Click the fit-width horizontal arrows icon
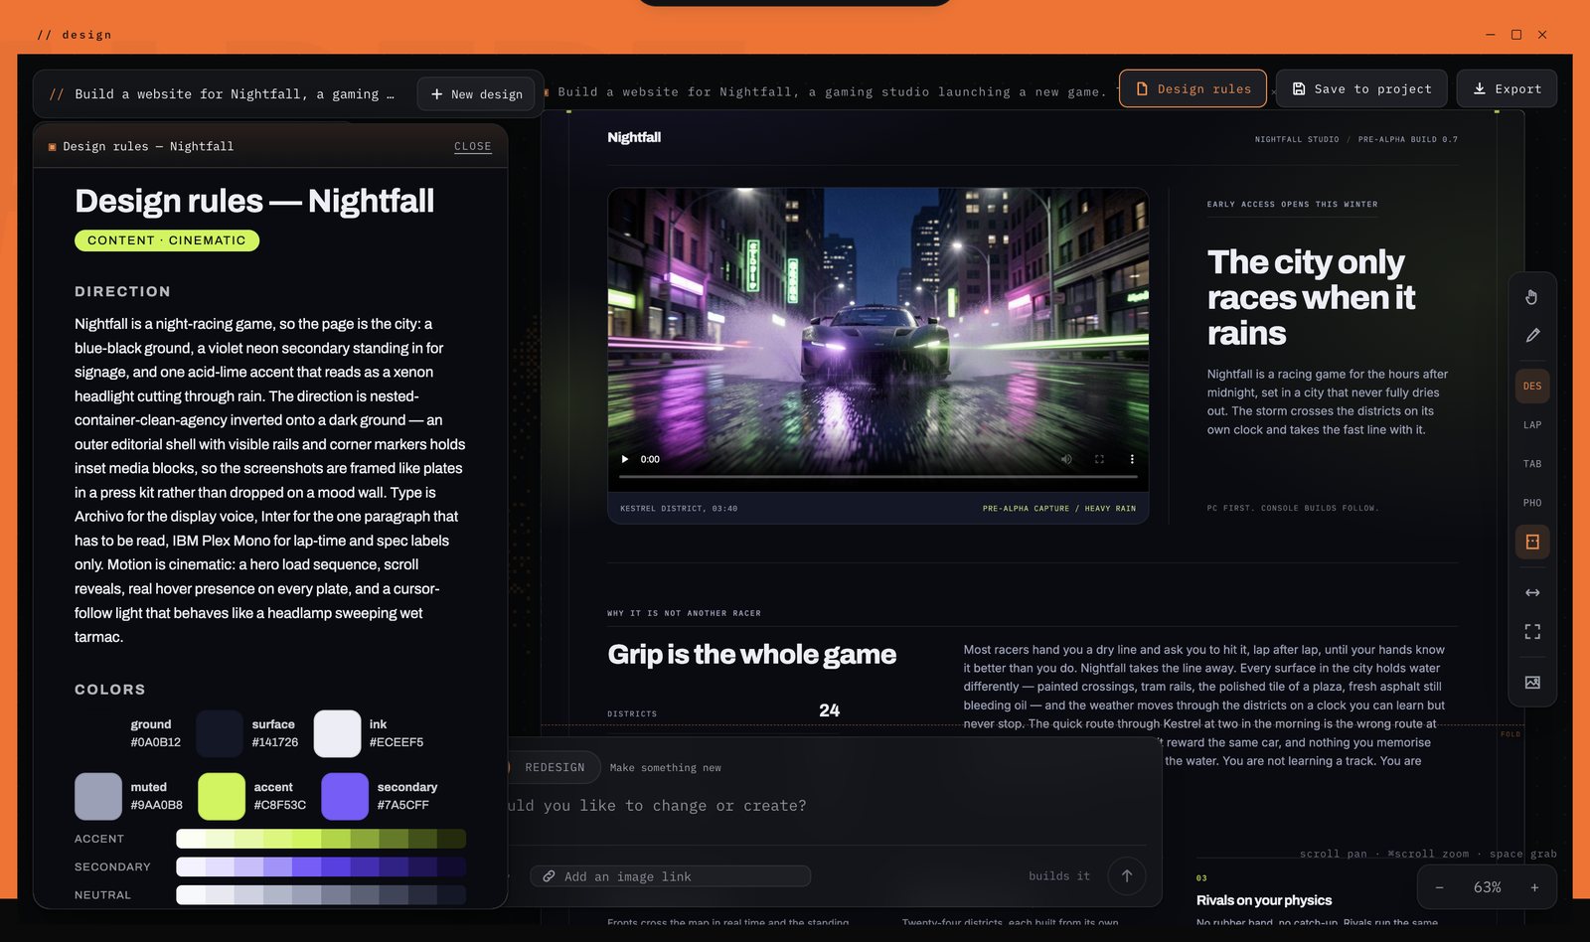This screenshot has width=1590, height=942. coord(1532,593)
